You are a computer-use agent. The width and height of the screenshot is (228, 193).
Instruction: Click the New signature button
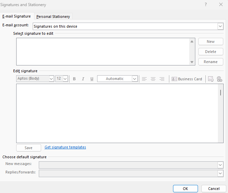click(x=211, y=42)
